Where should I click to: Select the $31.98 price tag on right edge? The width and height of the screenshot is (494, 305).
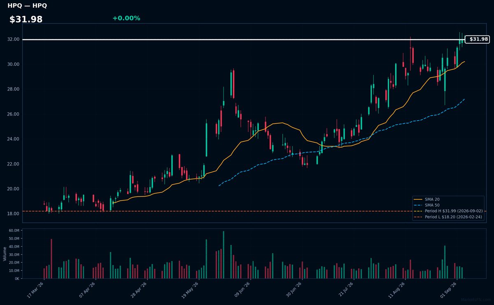point(477,39)
